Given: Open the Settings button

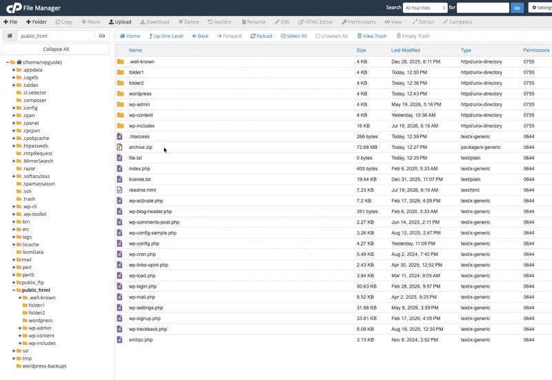Looking at the screenshot, I should (541, 8).
